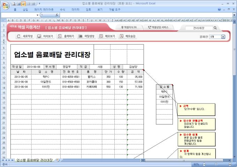Select amount cell 57,000
This screenshot has width=237, height=167.
click(135, 82)
